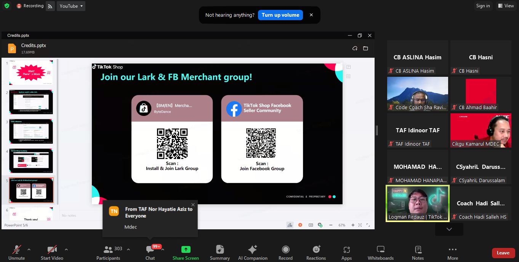
Task: Open the More options menu
Action: (453, 252)
